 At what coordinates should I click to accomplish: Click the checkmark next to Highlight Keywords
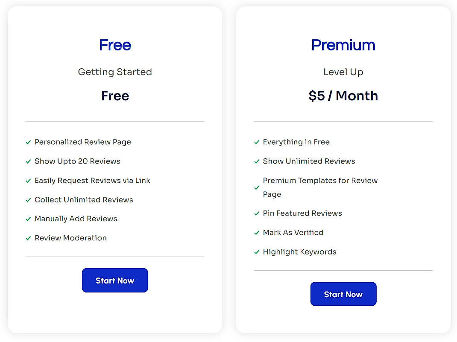coord(257,252)
